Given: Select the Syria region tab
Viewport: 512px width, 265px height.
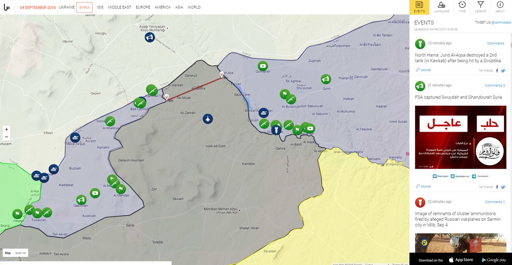Looking at the screenshot, I should (84, 7).
